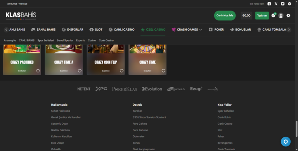Favorite the Crazy Coin Flip game
The image size is (298, 151).
121,71
